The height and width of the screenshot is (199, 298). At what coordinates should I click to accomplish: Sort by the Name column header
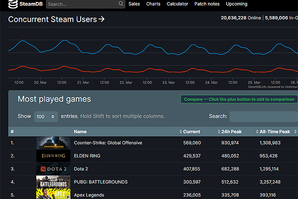(x=80, y=132)
